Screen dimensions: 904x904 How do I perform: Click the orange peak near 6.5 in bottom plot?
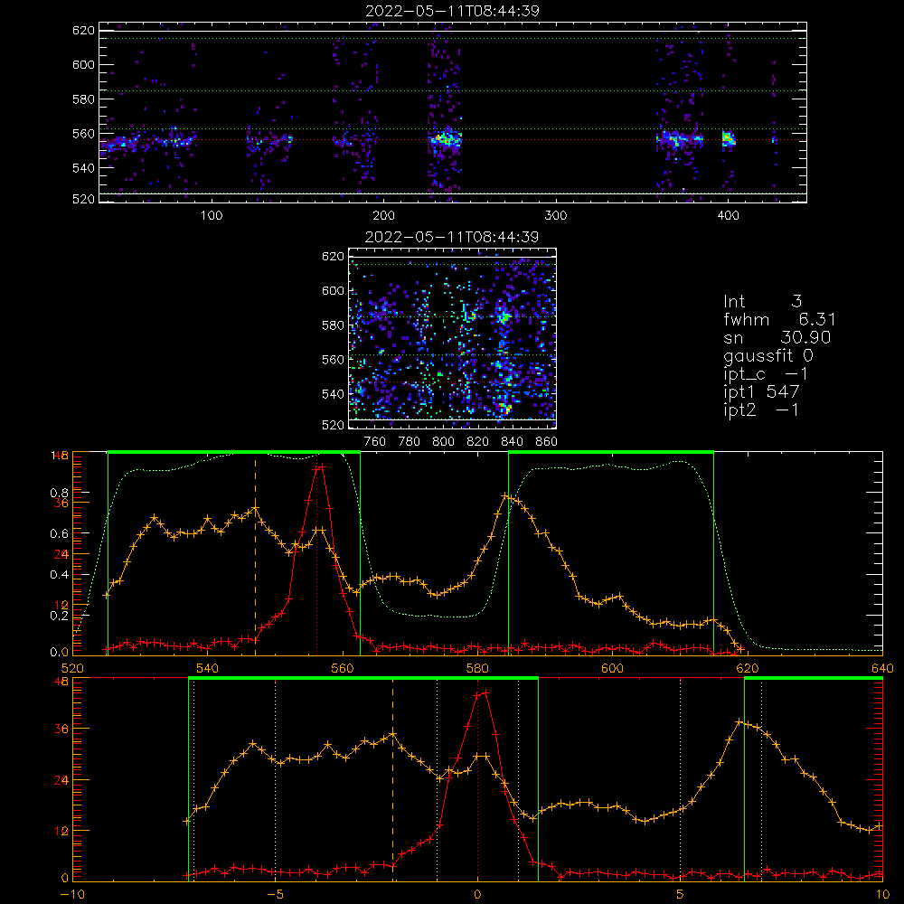(739, 721)
